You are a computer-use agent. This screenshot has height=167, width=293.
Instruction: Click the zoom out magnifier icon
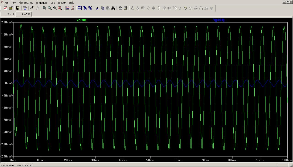(x=55, y=8)
